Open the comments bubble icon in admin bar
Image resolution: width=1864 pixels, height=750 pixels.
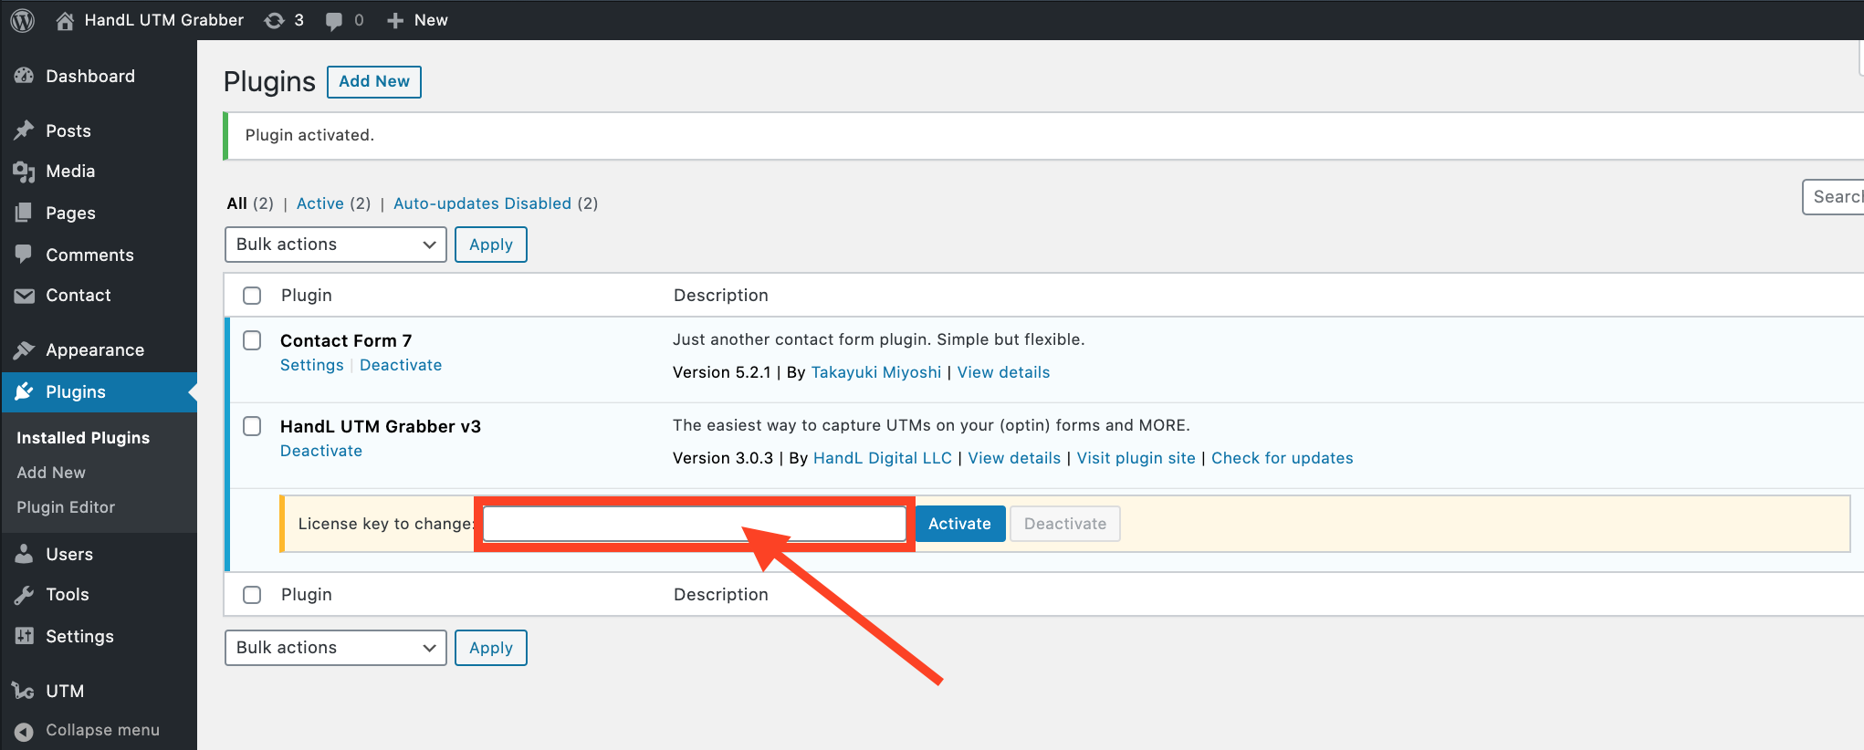tap(334, 20)
